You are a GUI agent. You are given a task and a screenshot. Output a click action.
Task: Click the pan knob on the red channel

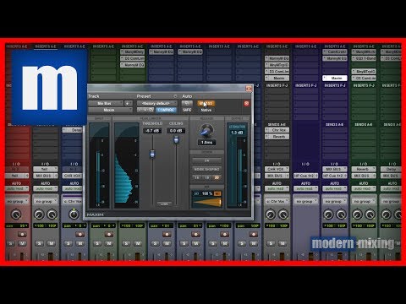tap(16, 214)
